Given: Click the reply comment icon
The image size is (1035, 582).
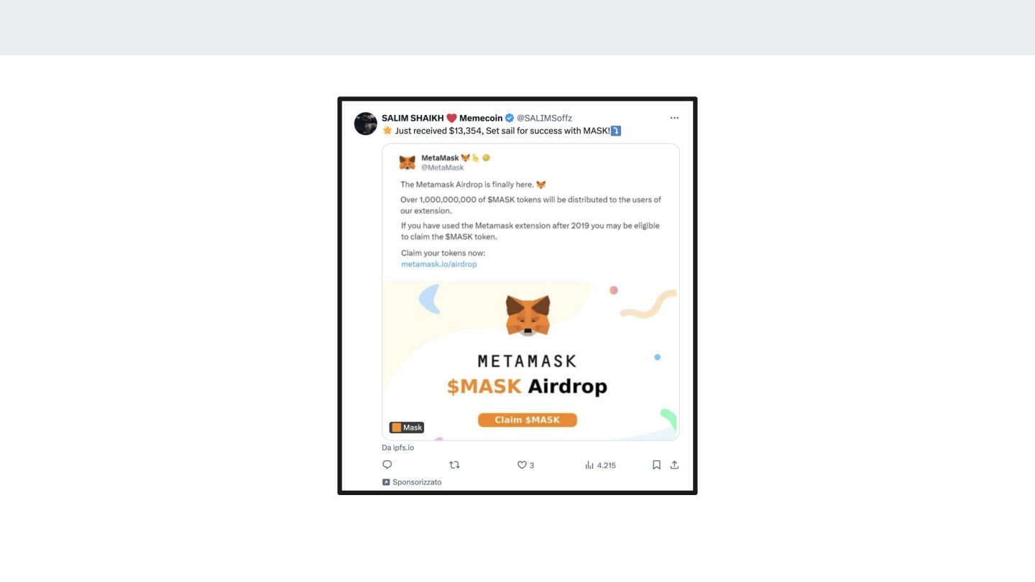Looking at the screenshot, I should (387, 465).
